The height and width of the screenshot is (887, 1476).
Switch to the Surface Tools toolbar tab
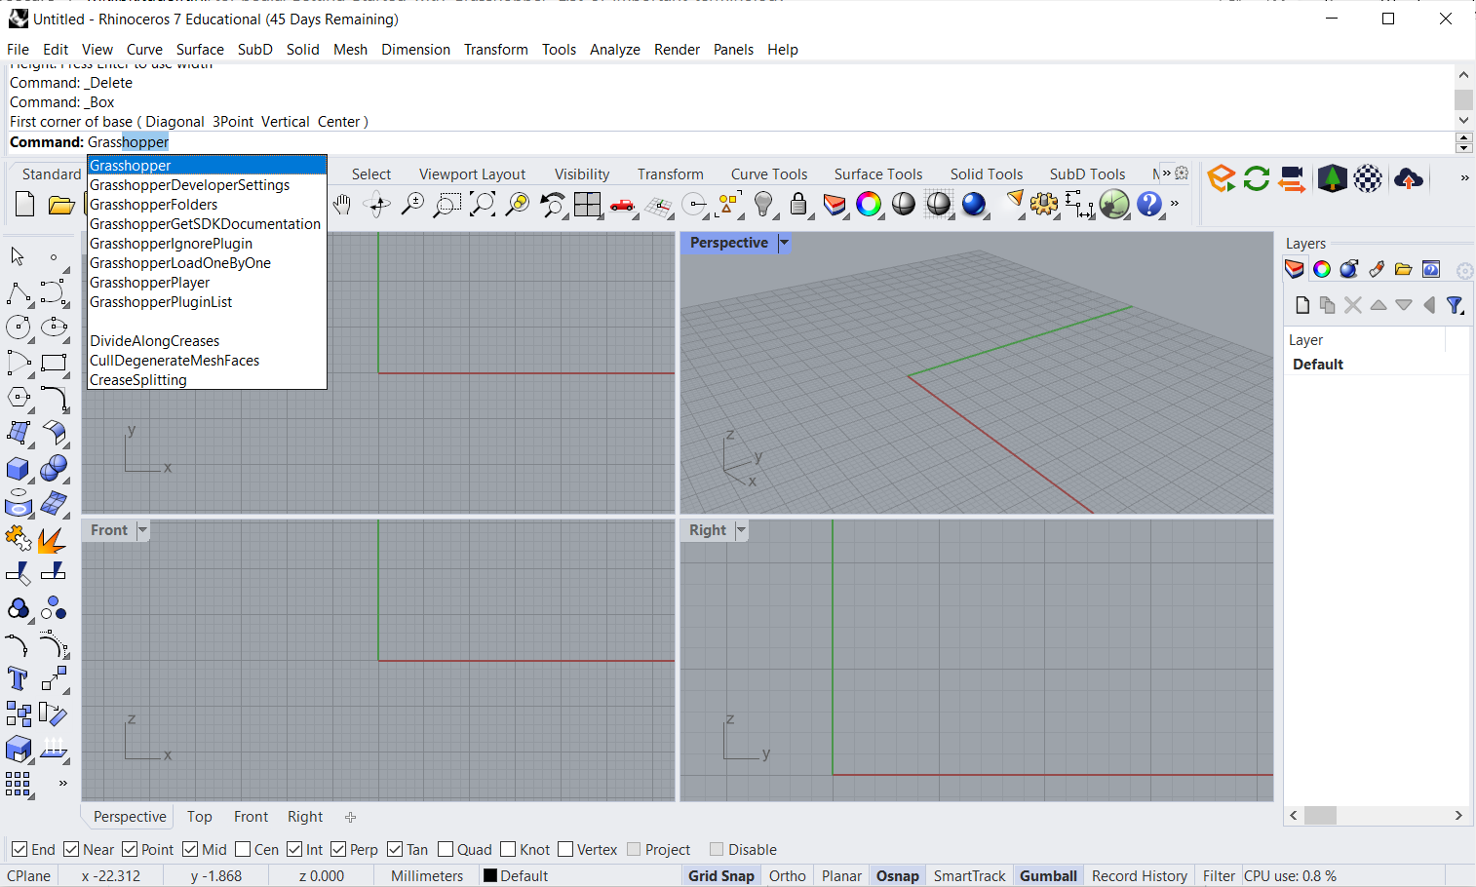(877, 174)
